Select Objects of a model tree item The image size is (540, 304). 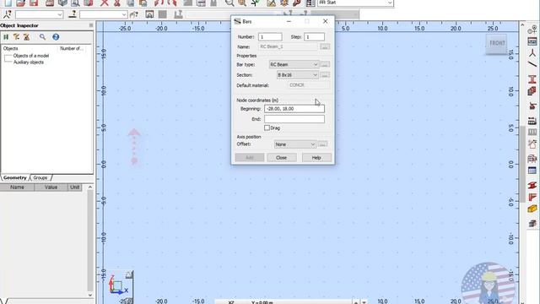point(30,56)
